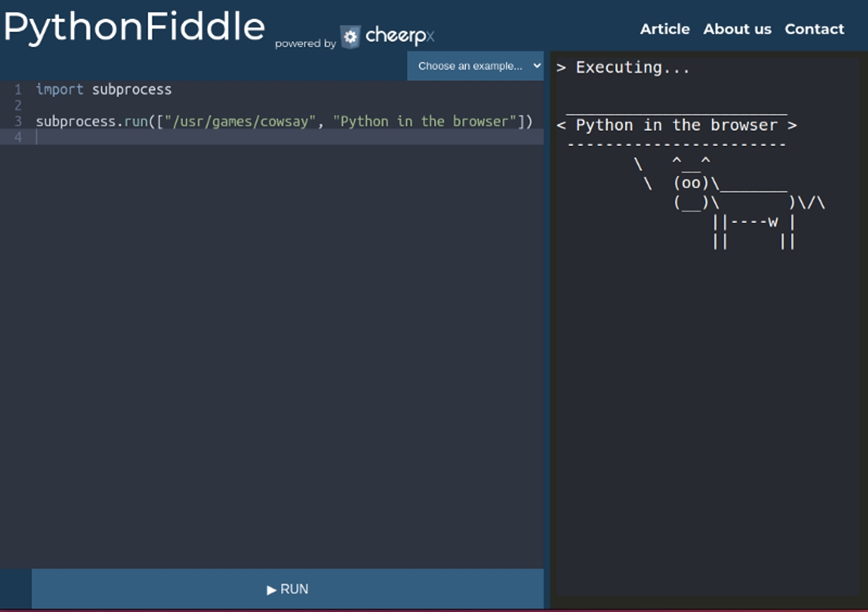Click the CheerpX gear logo icon
This screenshot has width=868, height=612.
pyautogui.click(x=350, y=37)
